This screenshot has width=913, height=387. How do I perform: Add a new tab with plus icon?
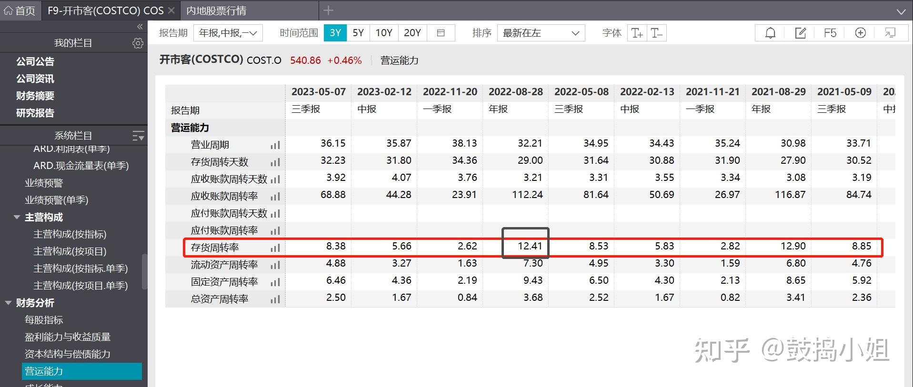(x=328, y=10)
